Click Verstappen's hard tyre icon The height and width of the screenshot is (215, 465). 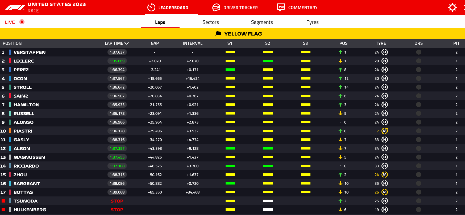(x=385, y=52)
